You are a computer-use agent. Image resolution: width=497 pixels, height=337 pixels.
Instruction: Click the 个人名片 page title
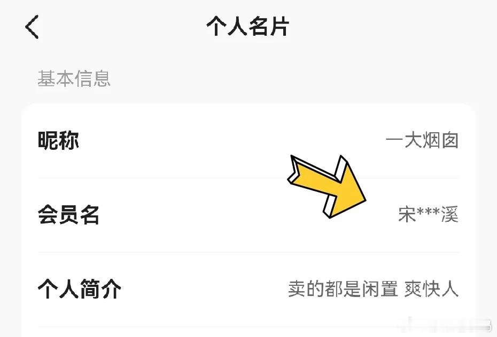pyautogui.click(x=248, y=27)
